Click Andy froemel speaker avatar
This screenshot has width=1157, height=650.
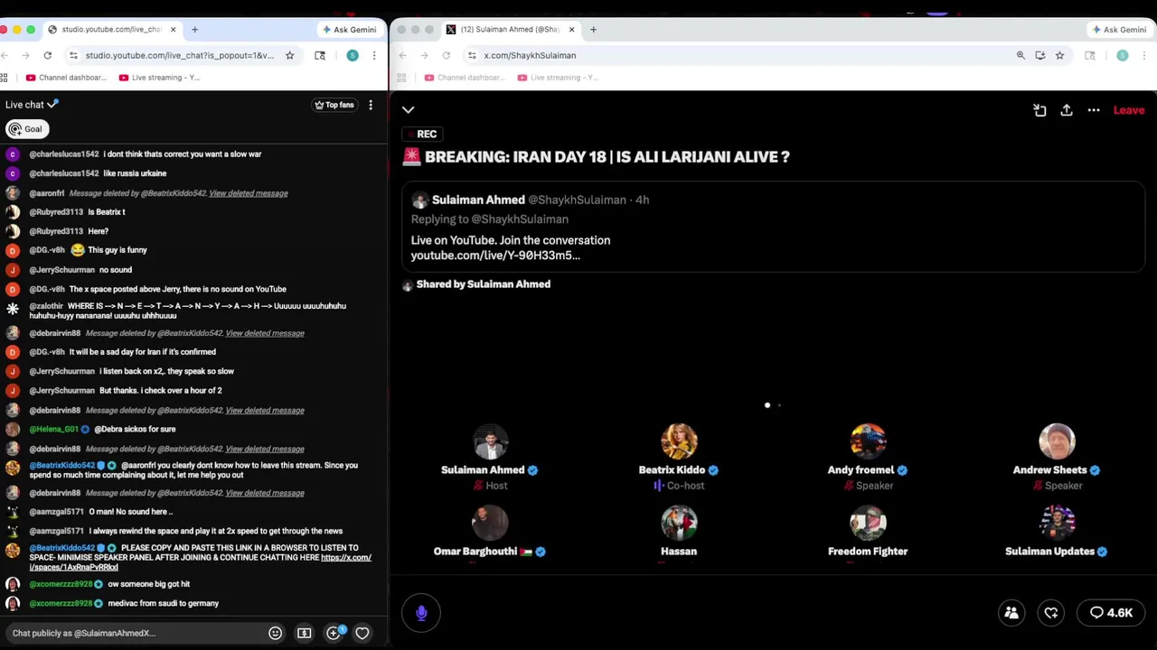(868, 442)
